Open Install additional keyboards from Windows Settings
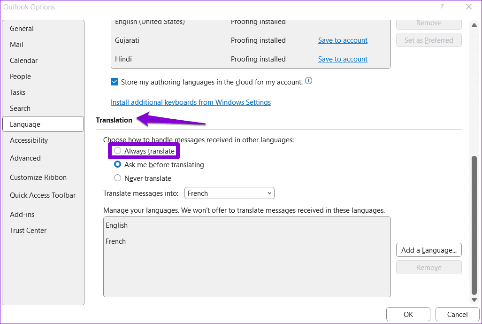The image size is (482, 324). pos(191,102)
